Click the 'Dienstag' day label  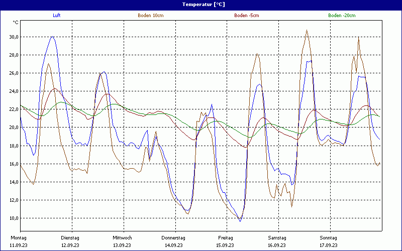pyautogui.click(x=70, y=238)
